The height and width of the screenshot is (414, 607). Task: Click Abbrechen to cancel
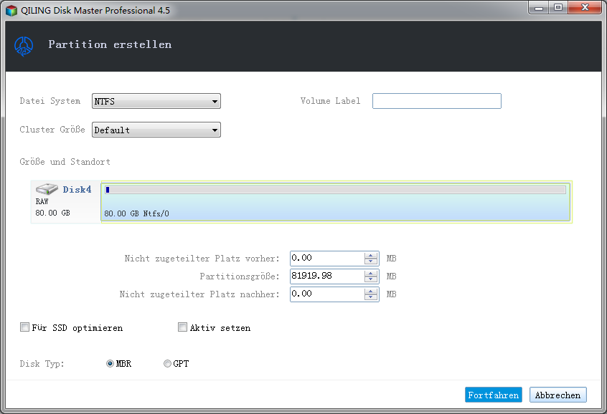click(557, 395)
